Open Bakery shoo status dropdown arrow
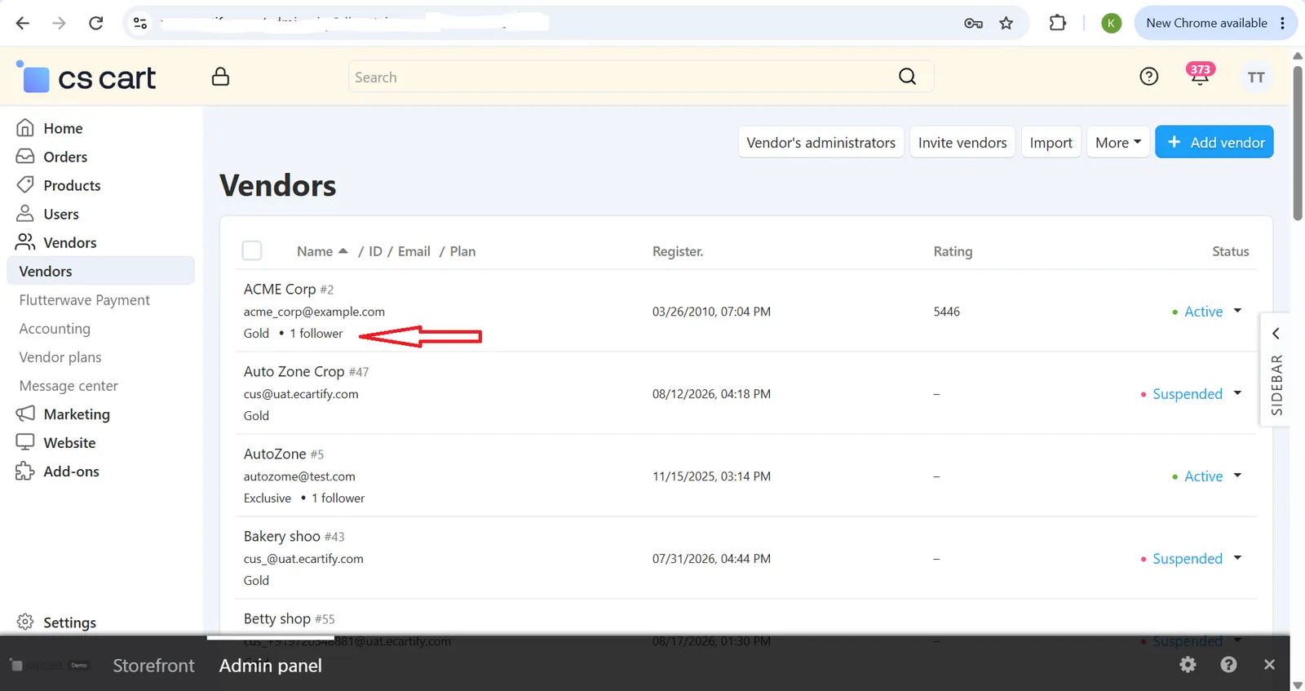Screen dimensions: 1305x691 click(1237, 558)
